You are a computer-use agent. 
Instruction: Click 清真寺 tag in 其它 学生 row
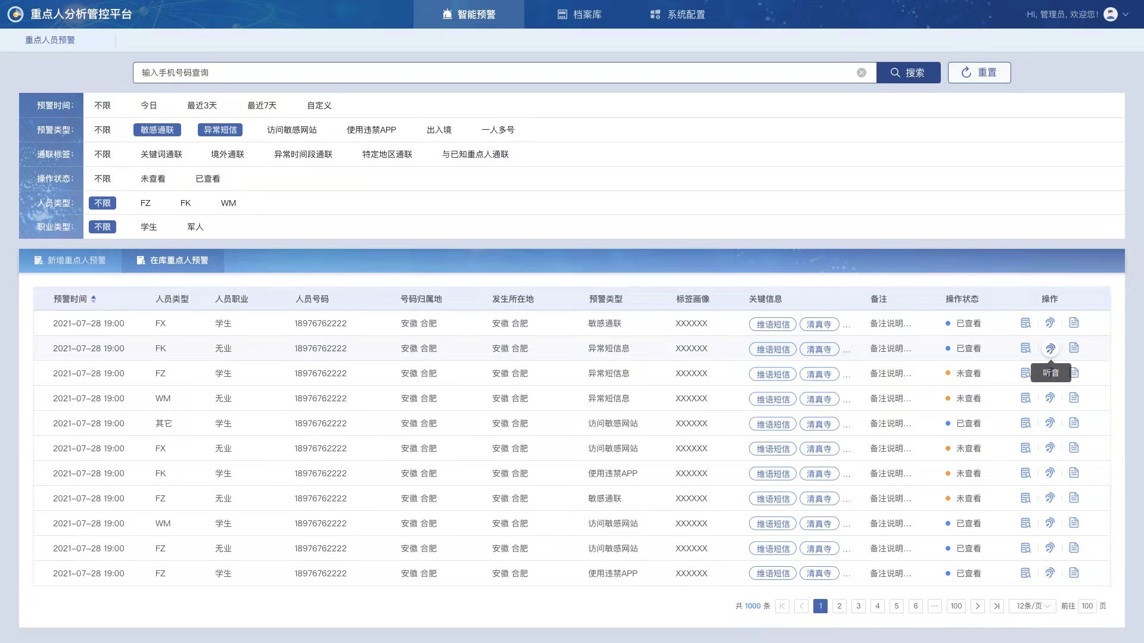coord(819,424)
